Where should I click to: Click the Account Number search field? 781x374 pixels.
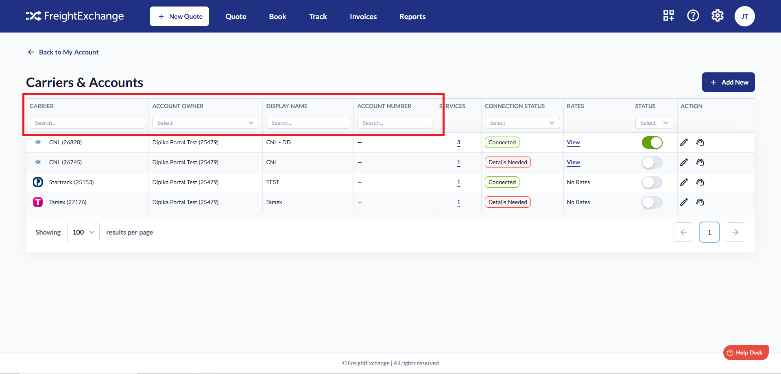(x=395, y=123)
